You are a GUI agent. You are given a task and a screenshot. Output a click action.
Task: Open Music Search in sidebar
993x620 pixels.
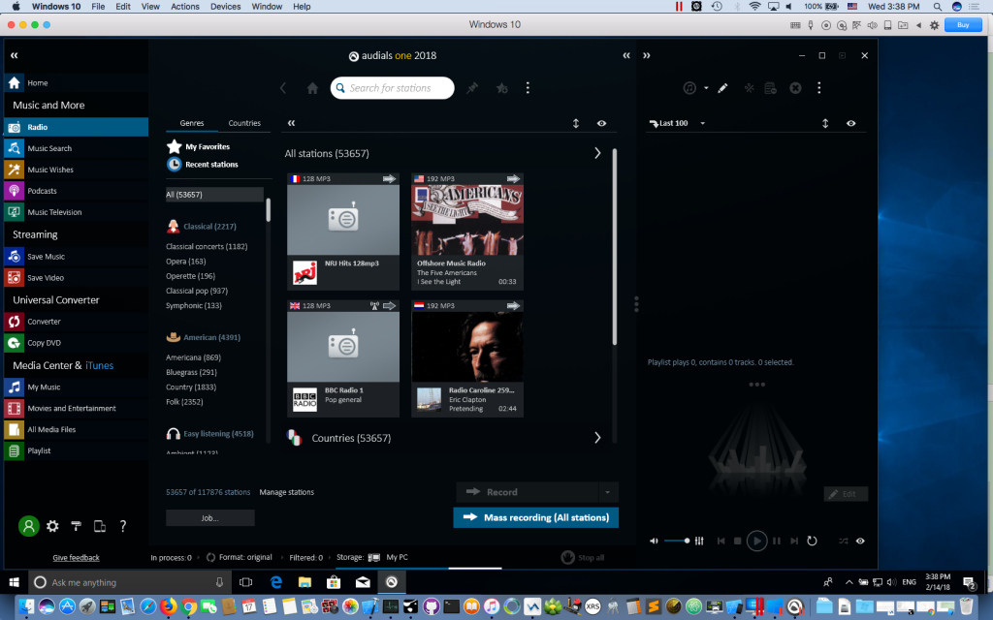coord(76,148)
